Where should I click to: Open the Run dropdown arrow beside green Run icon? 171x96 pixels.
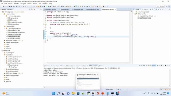coord(48,6)
